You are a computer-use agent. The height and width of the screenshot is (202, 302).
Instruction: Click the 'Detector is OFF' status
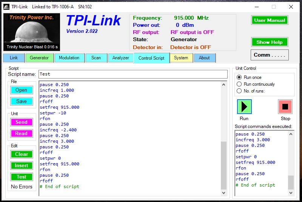[191, 47]
